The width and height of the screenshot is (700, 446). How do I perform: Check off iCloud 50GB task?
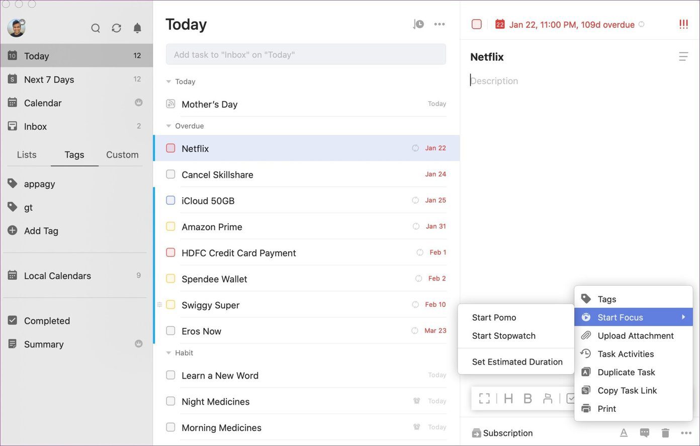[170, 201]
